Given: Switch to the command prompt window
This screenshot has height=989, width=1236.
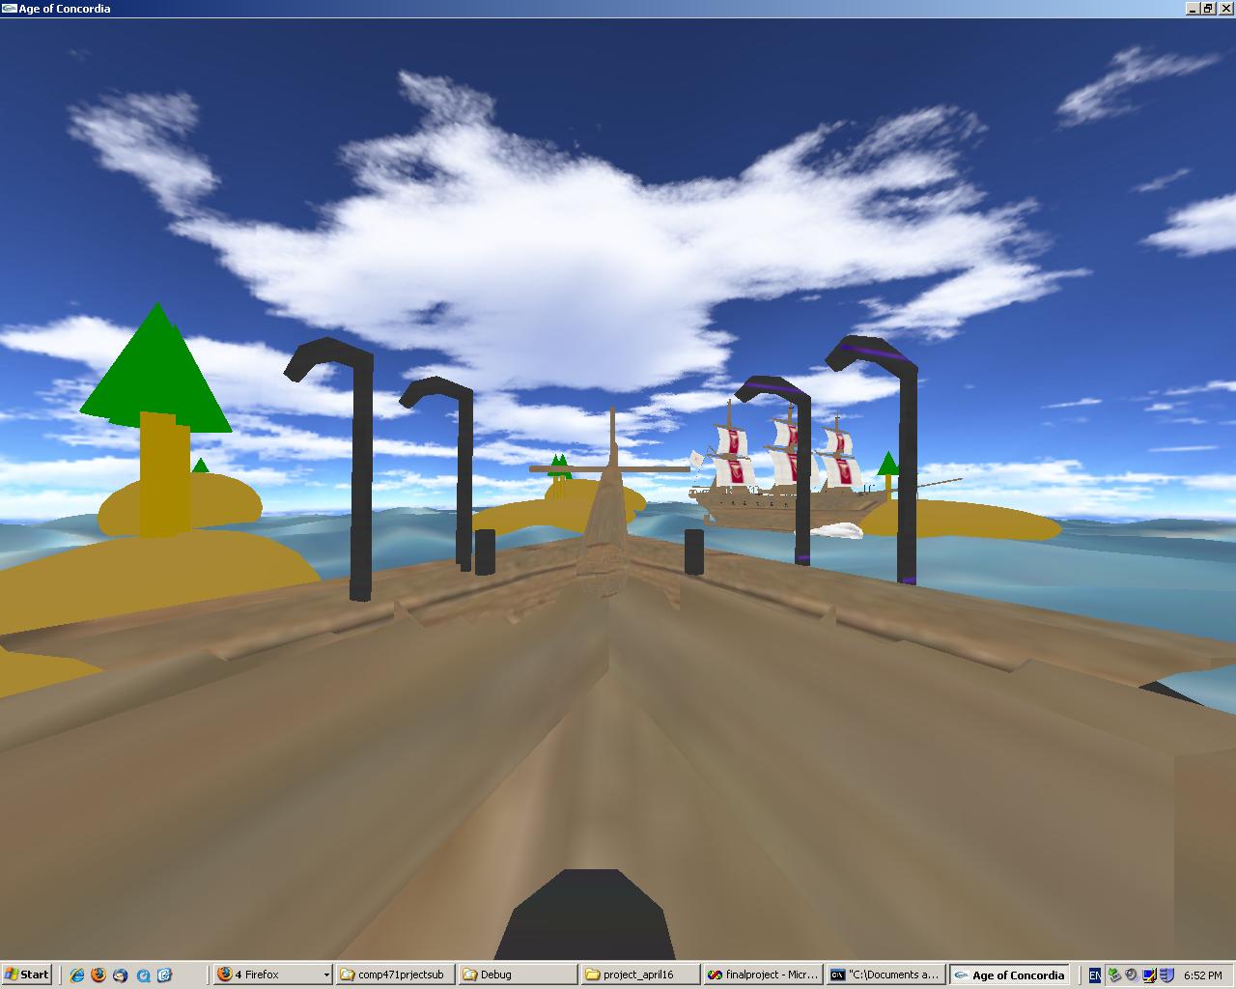Looking at the screenshot, I should 885,975.
